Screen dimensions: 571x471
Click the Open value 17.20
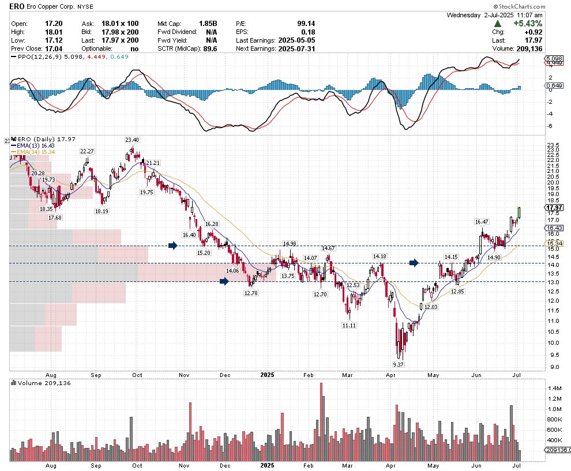click(54, 24)
